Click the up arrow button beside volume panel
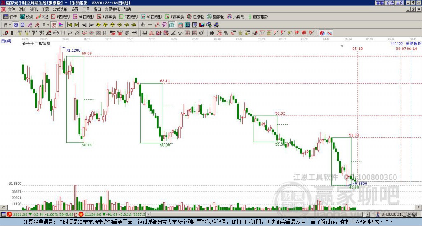 (4, 207)
